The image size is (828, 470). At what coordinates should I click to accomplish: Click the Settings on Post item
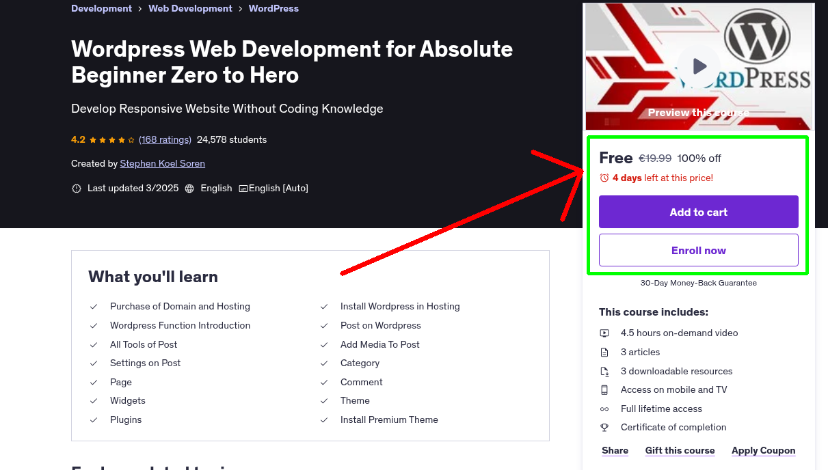(x=146, y=363)
